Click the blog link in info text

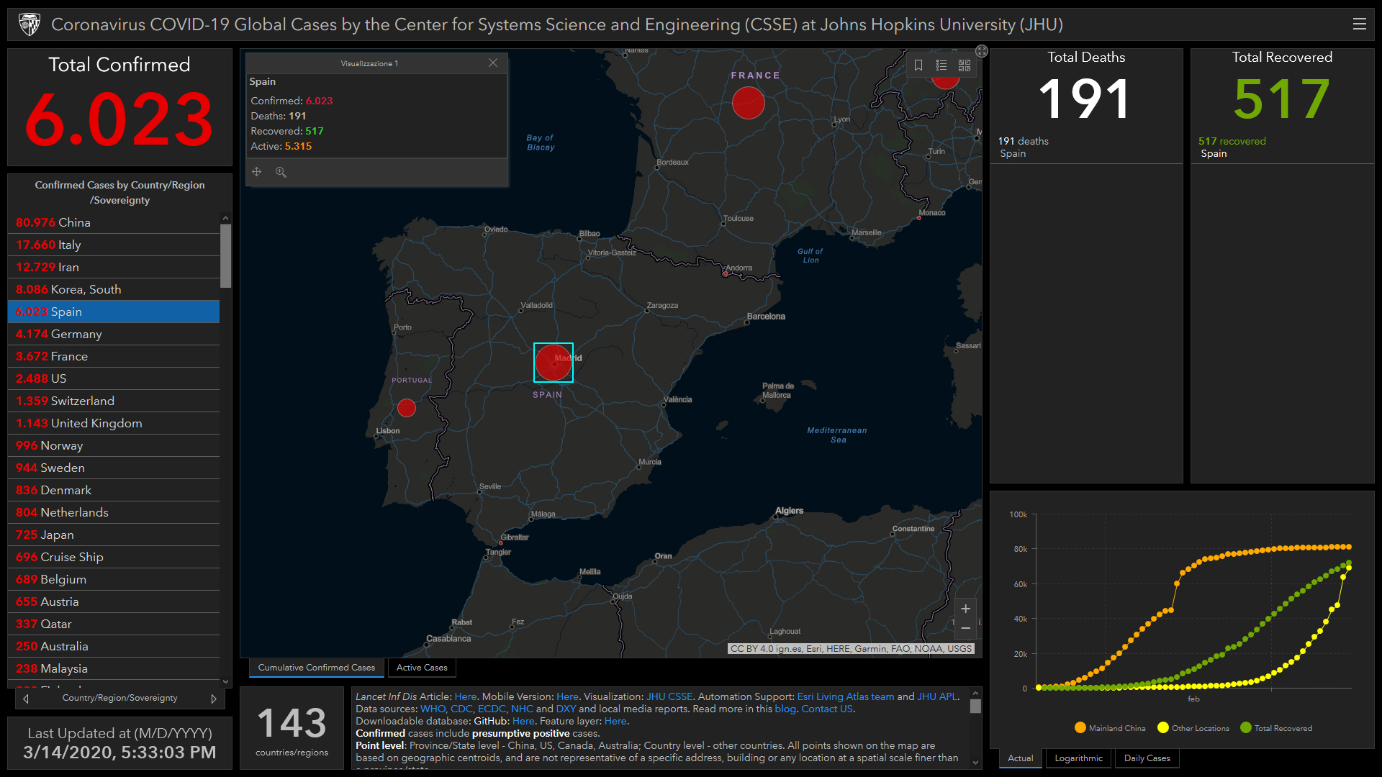tap(785, 709)
